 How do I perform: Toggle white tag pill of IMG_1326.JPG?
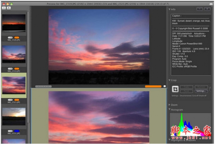pyautogui.click(x=10, y=38)
